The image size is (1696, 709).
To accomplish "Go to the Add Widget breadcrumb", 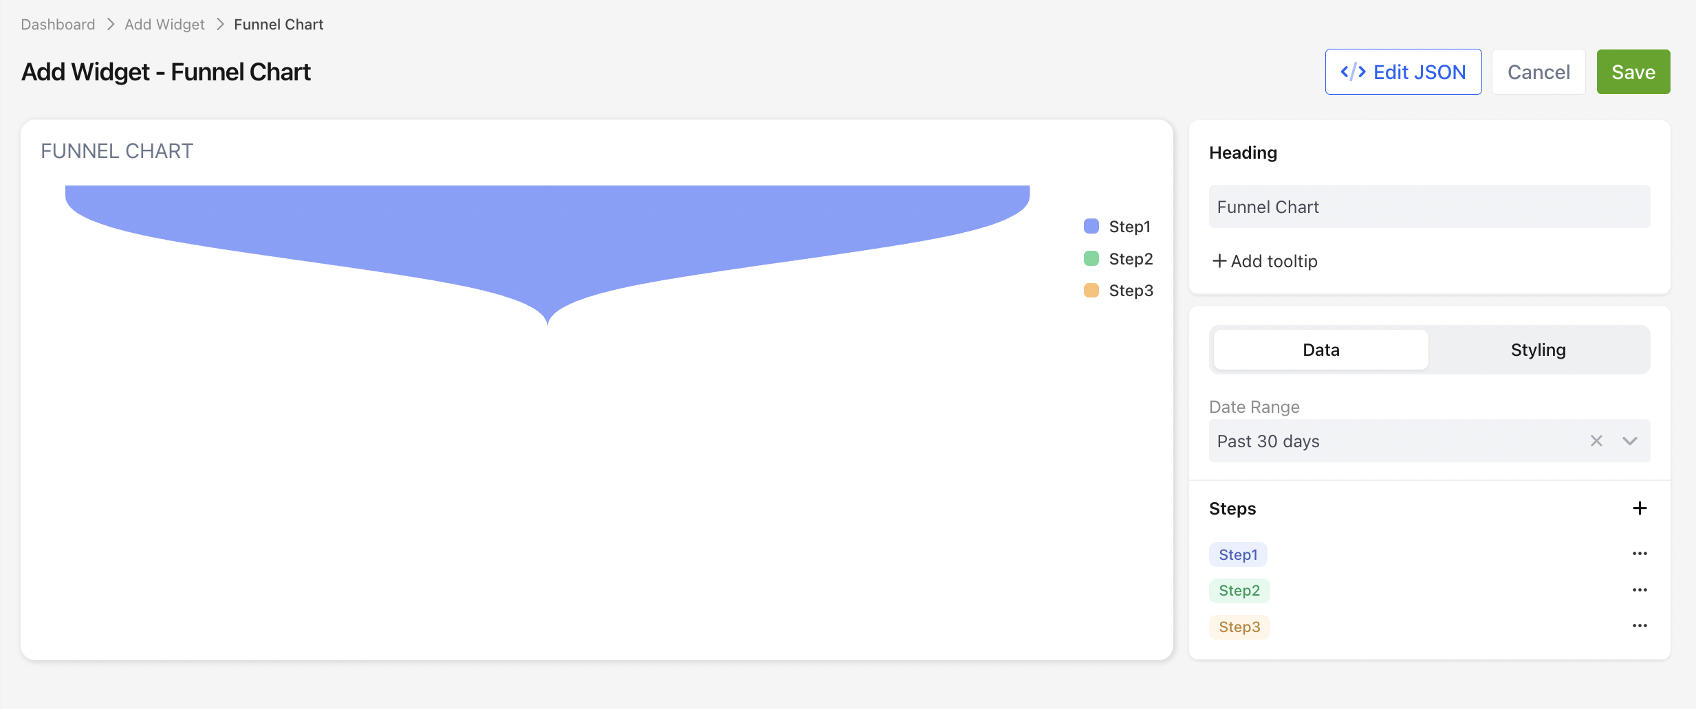I will click(164, 25).
